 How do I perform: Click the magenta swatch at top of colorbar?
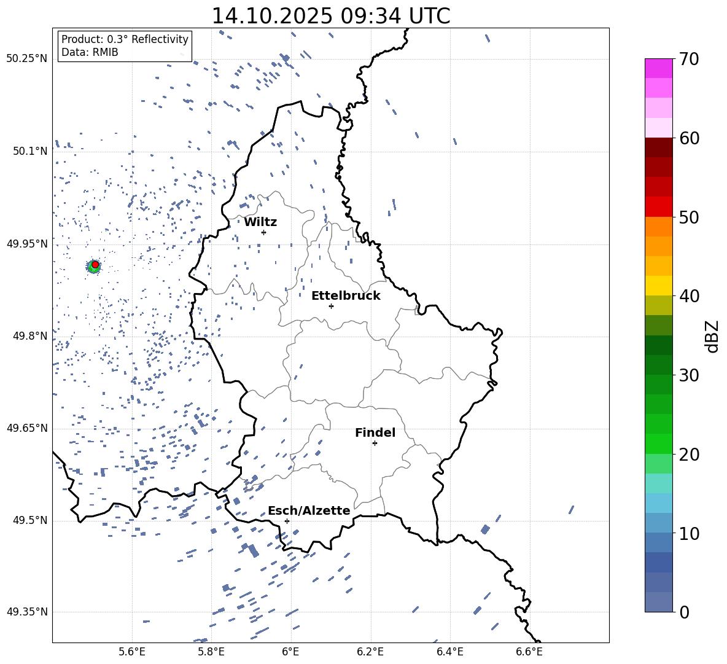(658, 68)
